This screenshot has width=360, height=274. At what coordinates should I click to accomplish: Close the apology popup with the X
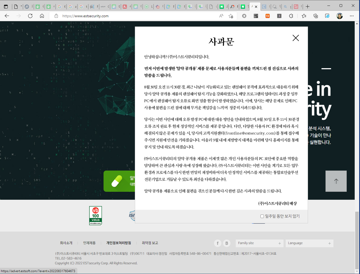296,38
